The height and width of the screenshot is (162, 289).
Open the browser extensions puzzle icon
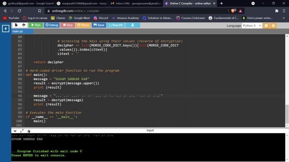(x=277, y=11)
